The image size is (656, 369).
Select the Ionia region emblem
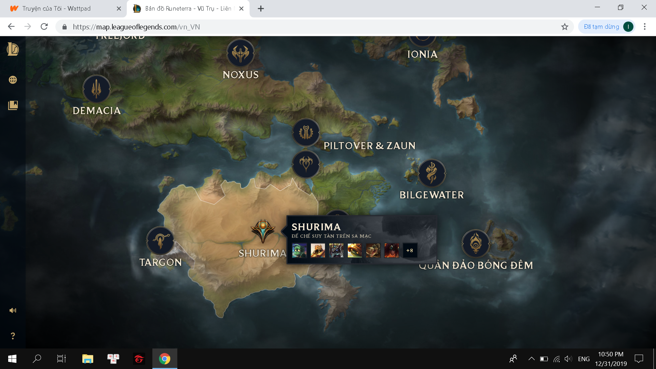423,41
